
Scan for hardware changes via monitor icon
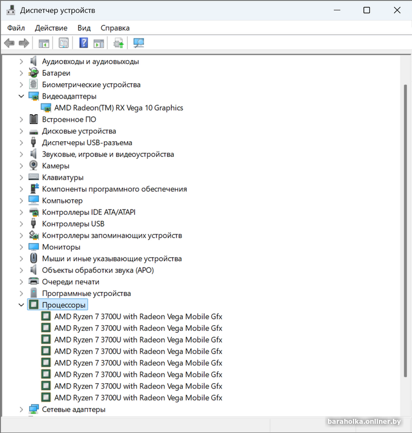[139, 43]
